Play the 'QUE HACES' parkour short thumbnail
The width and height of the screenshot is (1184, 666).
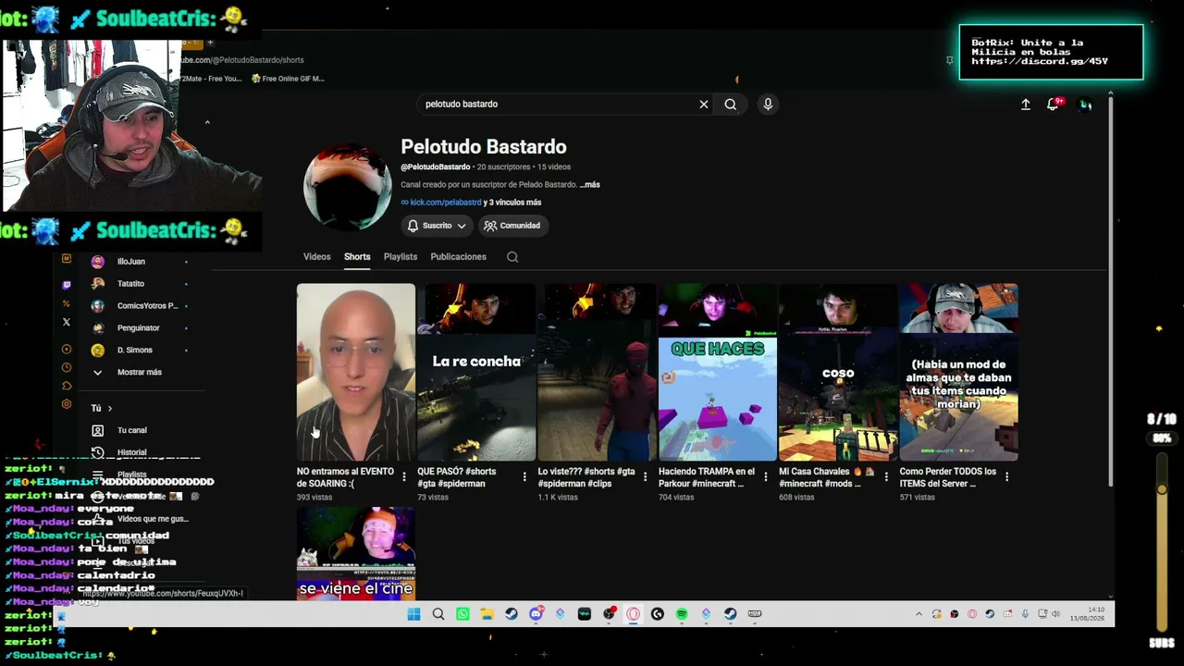(x=718, y=372)
